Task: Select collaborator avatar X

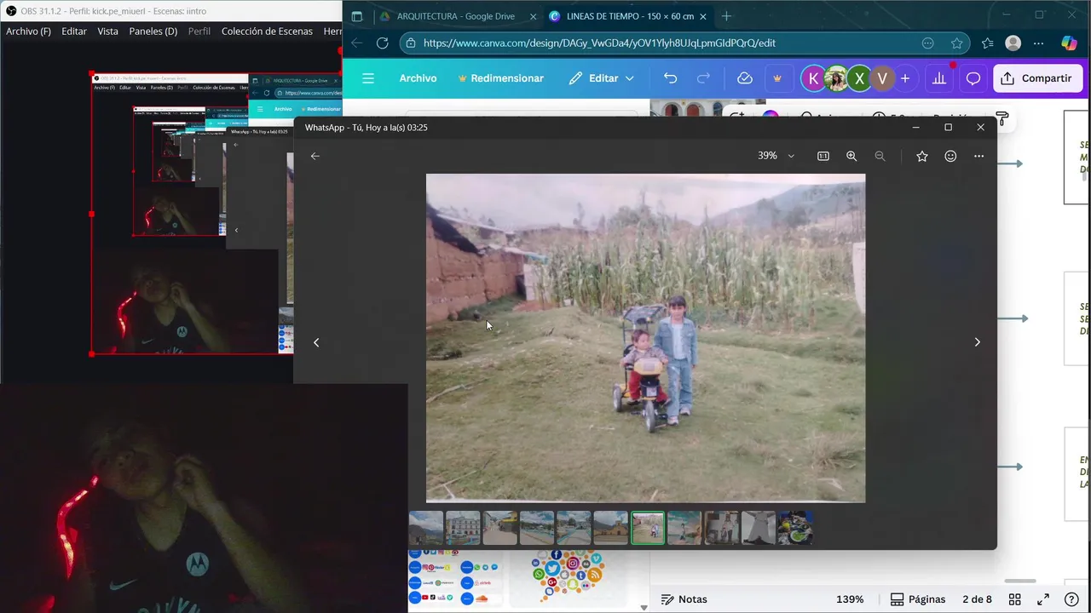Action: (859, 78)
